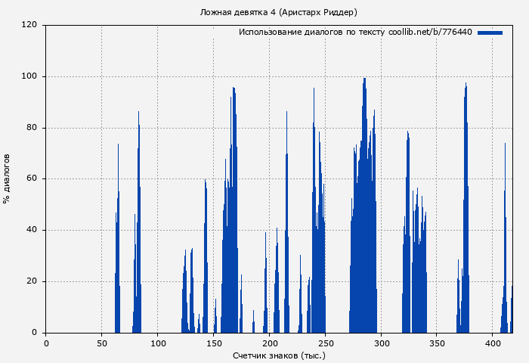Click the x-axis tick label 100
Image resolution: width=529 pixels, height=363 pixels.
click(x=158, y=343)
